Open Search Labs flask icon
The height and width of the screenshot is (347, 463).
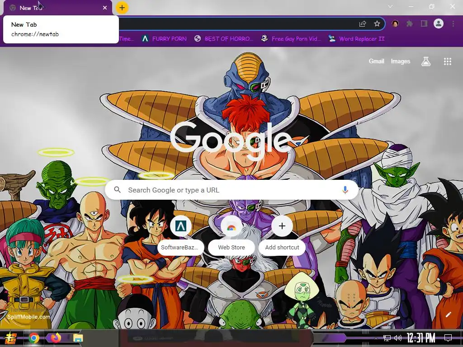click(426, 61)
